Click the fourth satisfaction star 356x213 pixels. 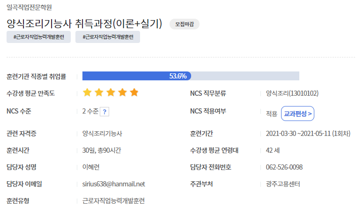[x=123, y=92]
